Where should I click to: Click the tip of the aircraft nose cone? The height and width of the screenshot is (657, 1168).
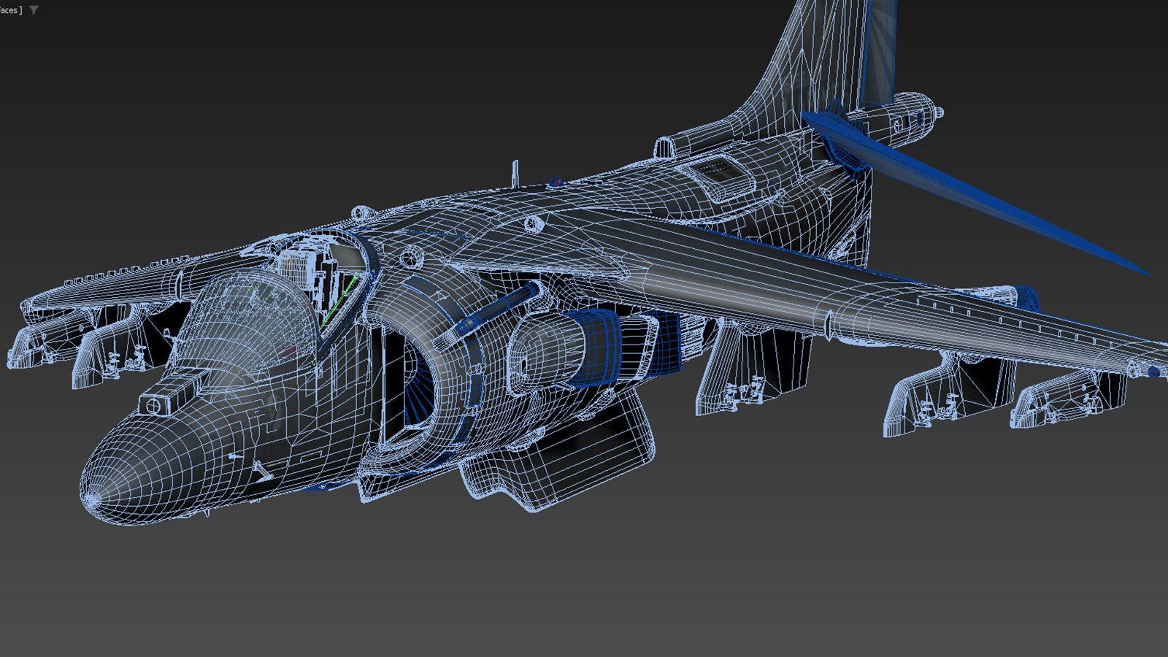click(x=92, y=499)
